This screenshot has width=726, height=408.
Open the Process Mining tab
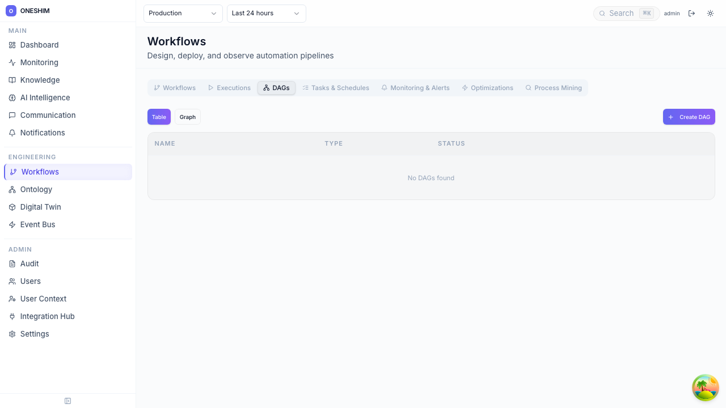[x=553, y=88]
